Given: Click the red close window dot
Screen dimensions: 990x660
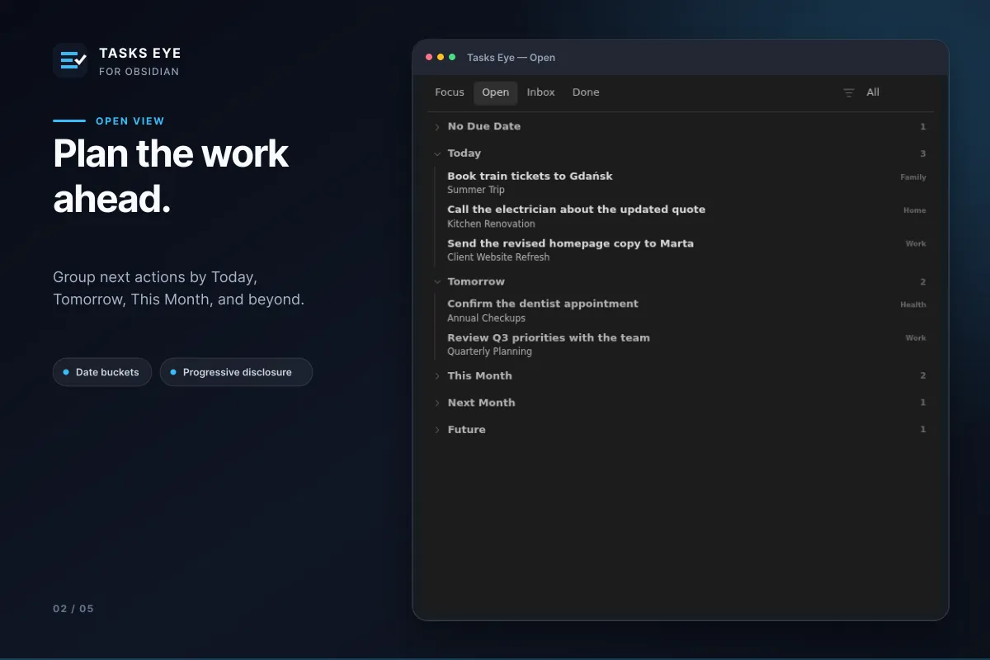Looking at the screenshot, I should pos(429,57).
